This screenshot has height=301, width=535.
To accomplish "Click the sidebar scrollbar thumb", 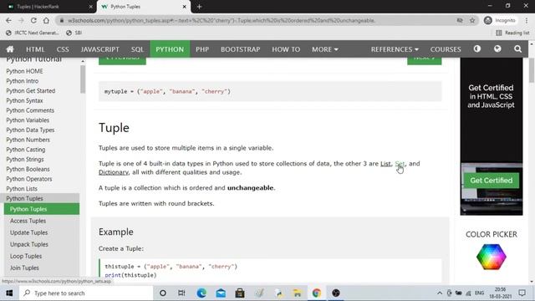I will click(x=83, y=79).
